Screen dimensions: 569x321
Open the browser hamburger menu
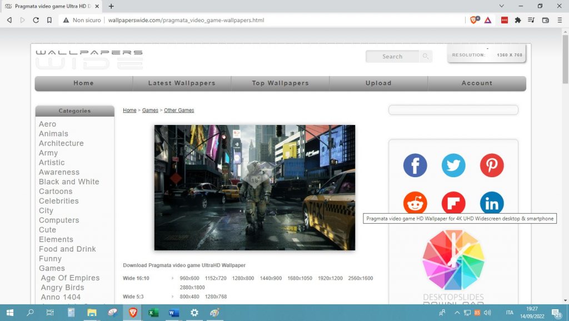tap(560, 20)
